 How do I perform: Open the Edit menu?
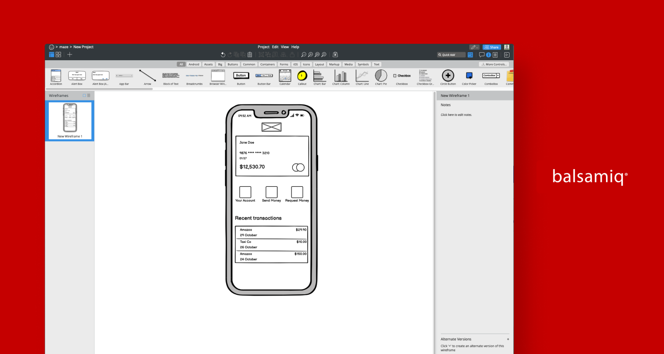275,47
